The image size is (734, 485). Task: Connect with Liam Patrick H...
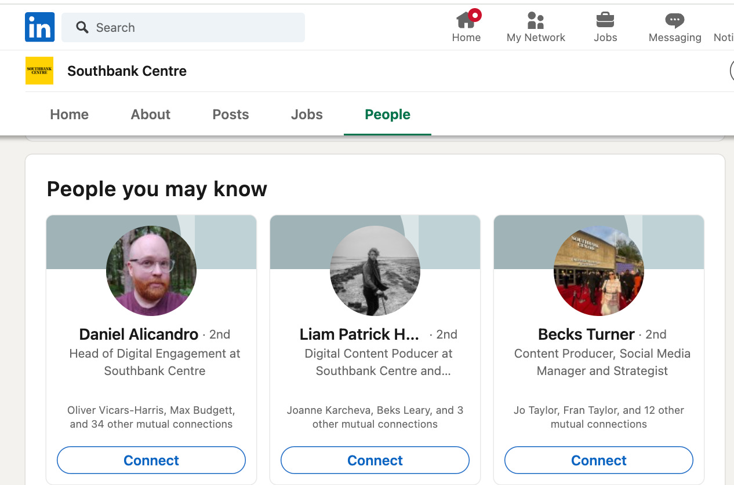click(x=375, y=460)
